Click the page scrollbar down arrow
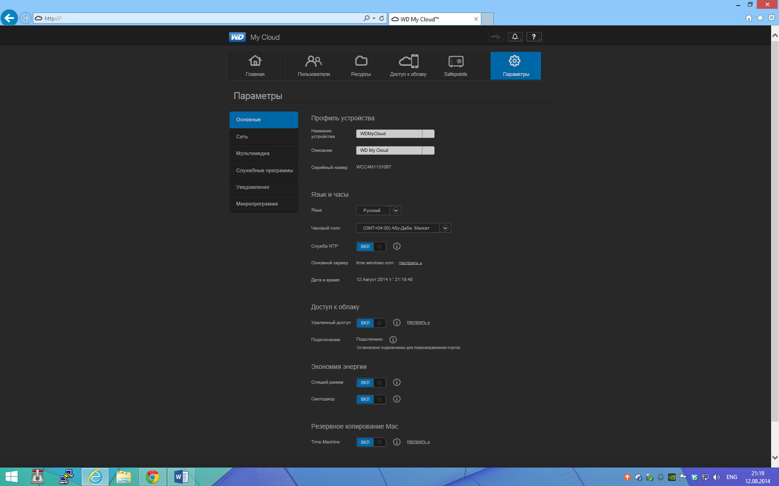 tap(775, 457)
